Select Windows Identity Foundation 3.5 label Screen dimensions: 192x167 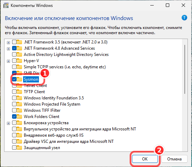[54, 98]
